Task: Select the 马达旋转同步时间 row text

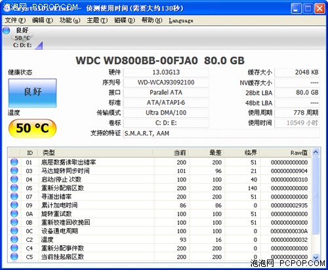Action: [x=66, y=170]
